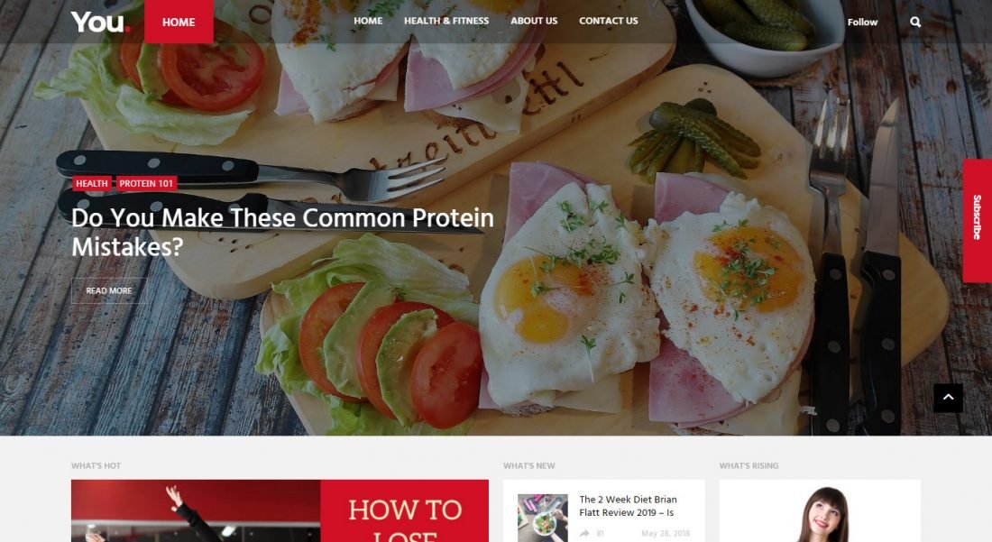This screenshot has width=992, height=542.
Task: Open the red Subscribe side tab
Action: (x=977, y=220)
